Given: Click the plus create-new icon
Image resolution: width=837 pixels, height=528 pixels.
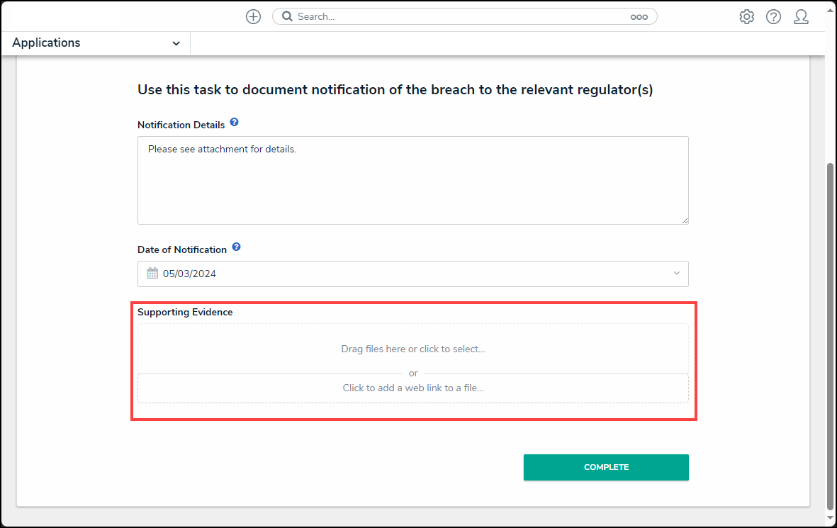Looking at the screenshot, I should pos(253,17).
